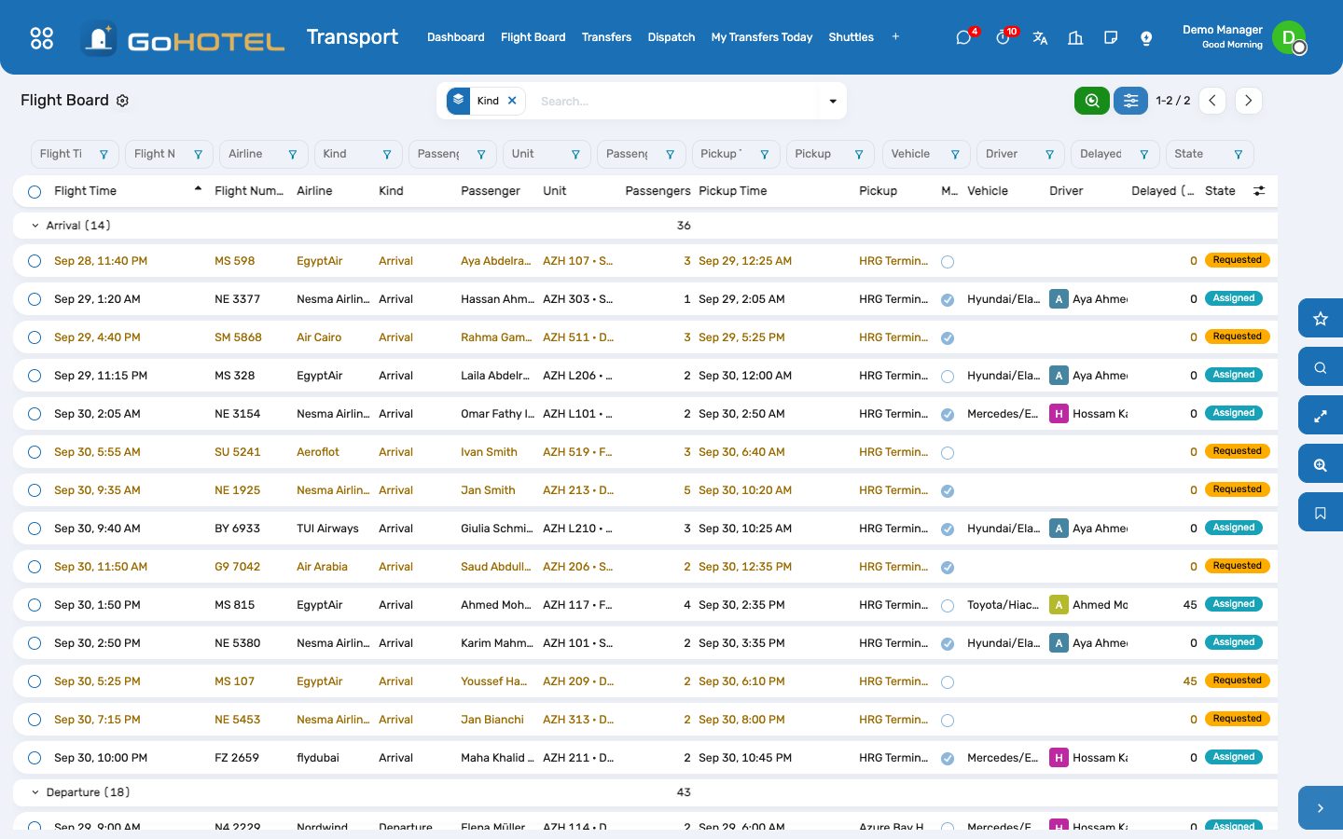This screenshot has height=839, width=1343.
Task: Click the 1-2 / 2 pager counter
Action: tap(1173, 101)
